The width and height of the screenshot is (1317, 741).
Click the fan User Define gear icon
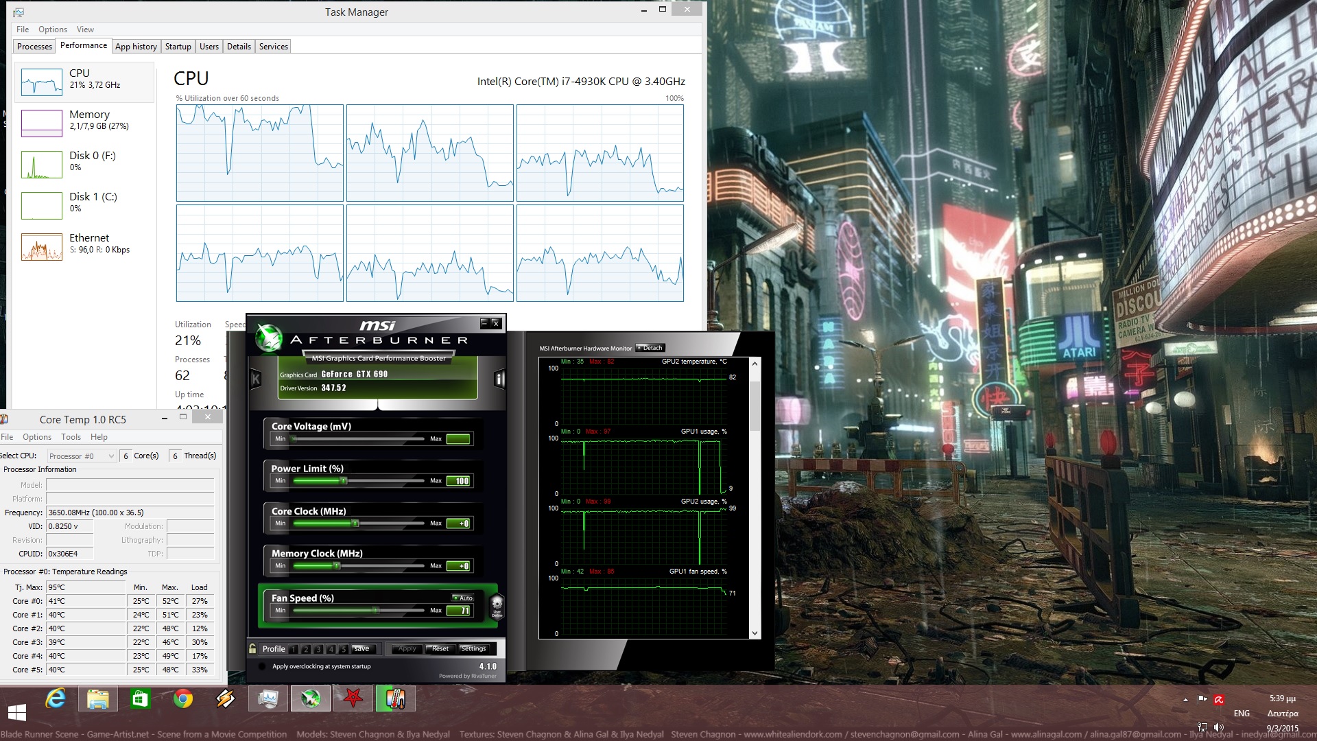coord(497,607)
